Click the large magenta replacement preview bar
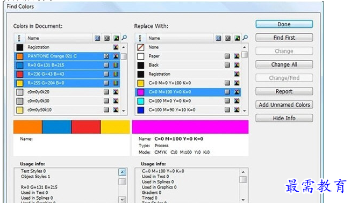Viewport: 351px width, 203px height. pos(190,127)
